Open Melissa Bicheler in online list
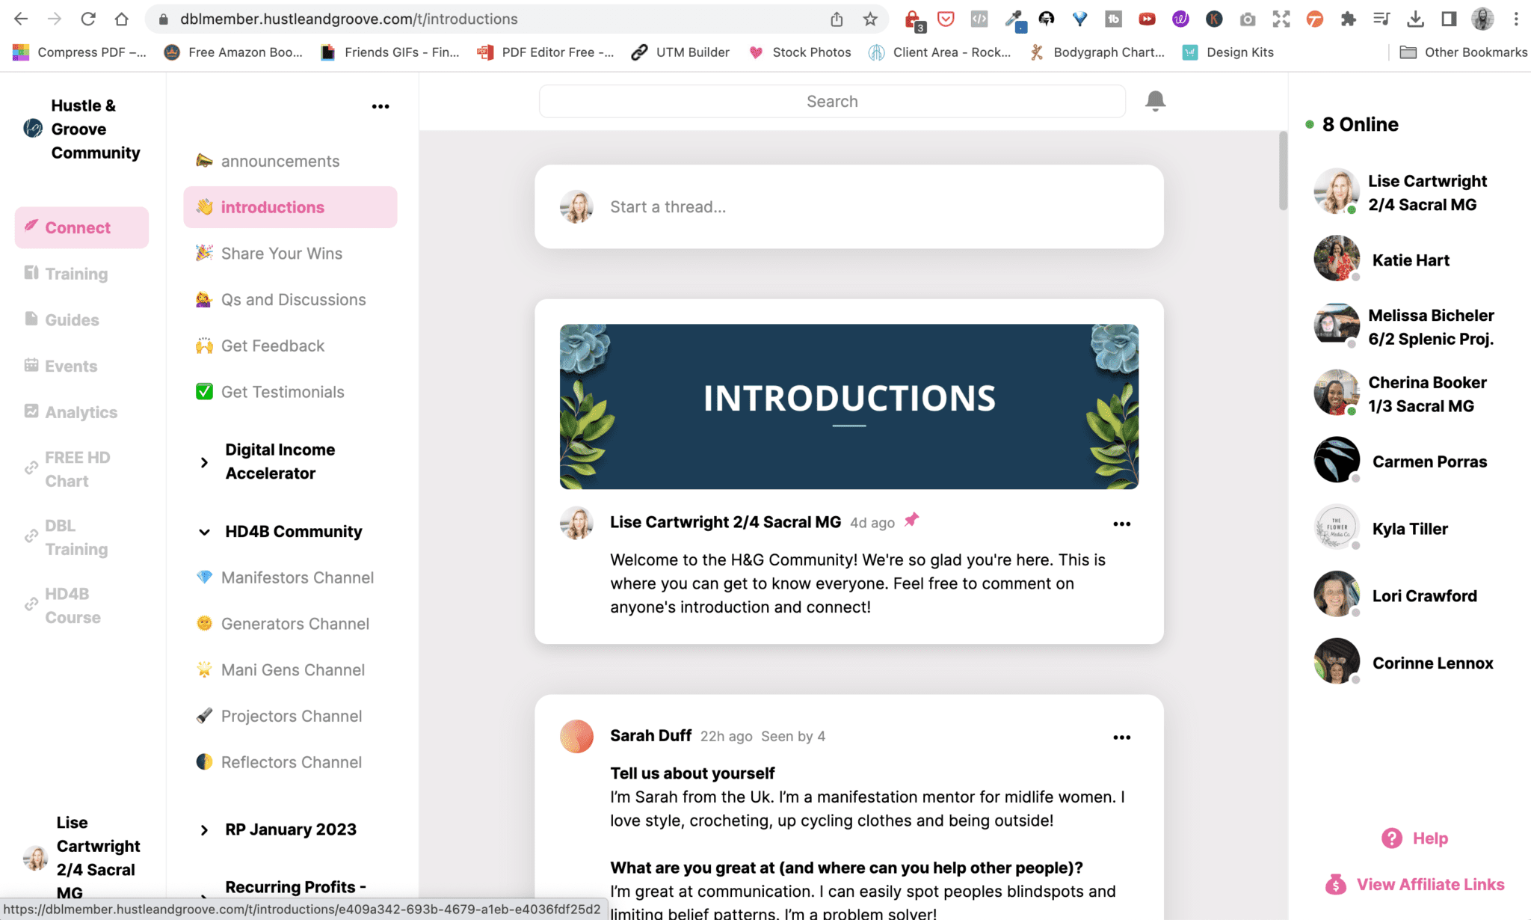 coord(1405,327)
